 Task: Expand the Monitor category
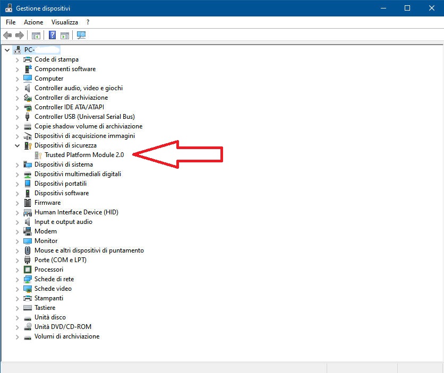(18, 241)
